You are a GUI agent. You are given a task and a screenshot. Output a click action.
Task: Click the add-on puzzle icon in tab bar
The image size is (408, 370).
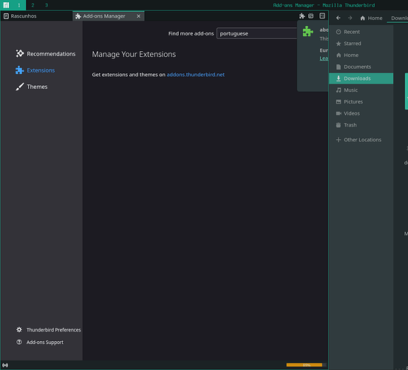tap(302, 16)
